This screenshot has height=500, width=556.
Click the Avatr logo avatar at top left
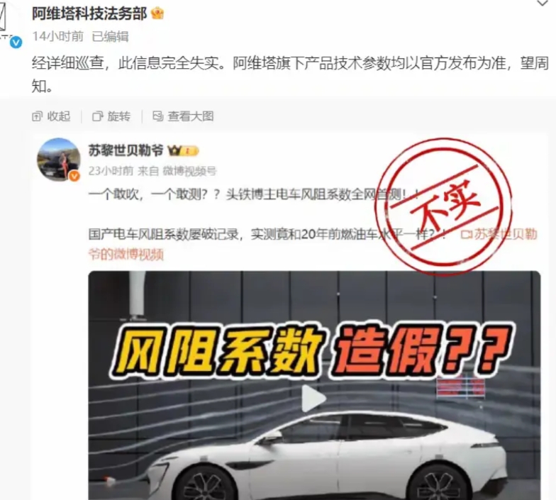(4, 22)
